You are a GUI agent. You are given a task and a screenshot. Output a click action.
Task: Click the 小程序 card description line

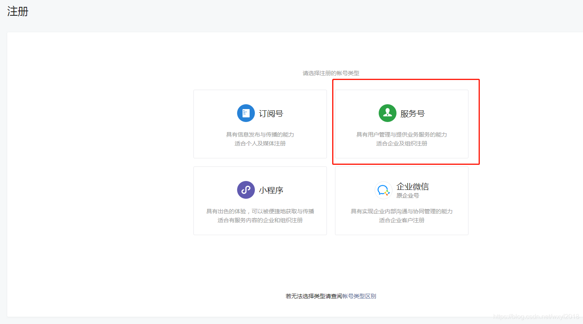tap(260, 211)
